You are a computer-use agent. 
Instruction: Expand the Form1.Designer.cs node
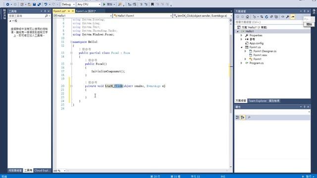246,51
